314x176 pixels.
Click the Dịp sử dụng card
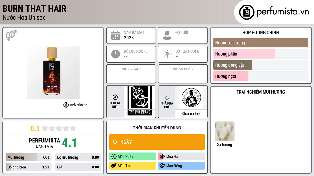tap(183, 74)
